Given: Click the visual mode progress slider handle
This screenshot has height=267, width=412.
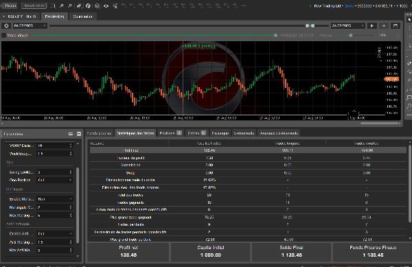Looking at the screenshot, I should (275, 35).
